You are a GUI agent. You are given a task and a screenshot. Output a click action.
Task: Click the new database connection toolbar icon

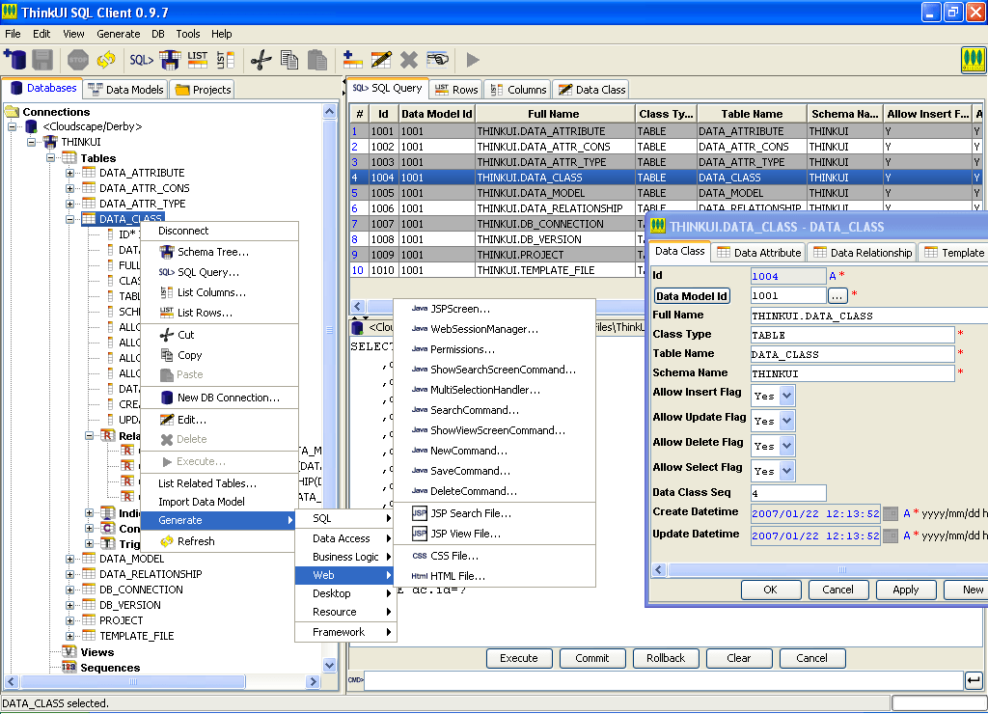click(15, 60)
